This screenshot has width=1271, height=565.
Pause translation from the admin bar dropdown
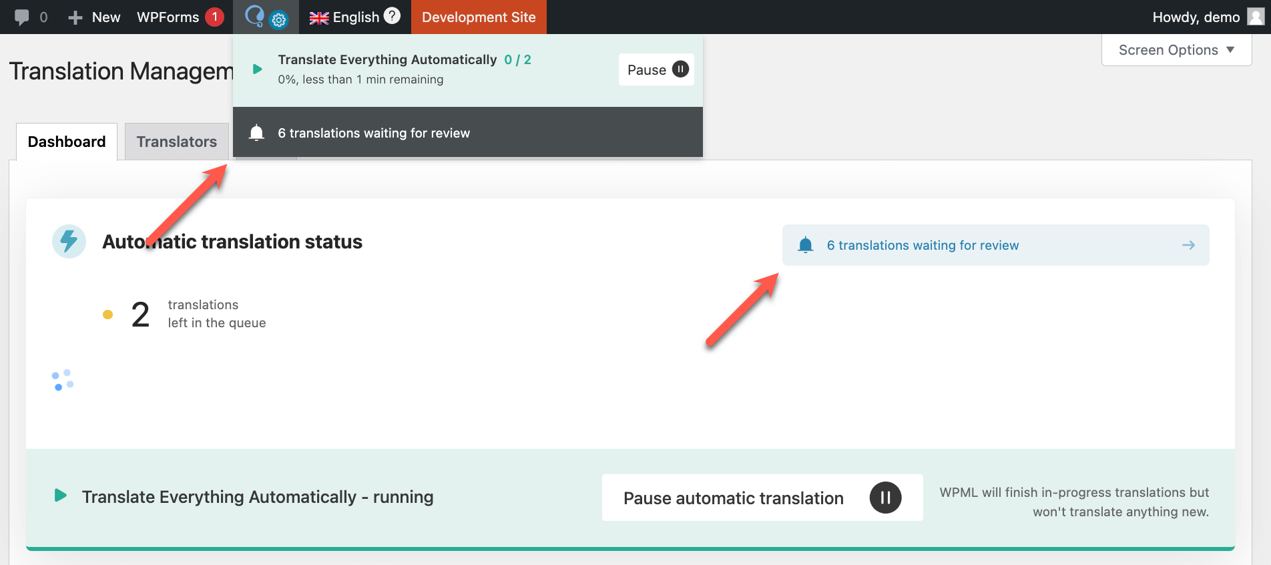click(656, 69)
